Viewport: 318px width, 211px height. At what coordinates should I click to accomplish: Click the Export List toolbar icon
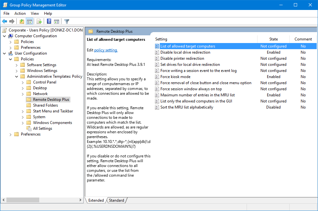(39, 21)
